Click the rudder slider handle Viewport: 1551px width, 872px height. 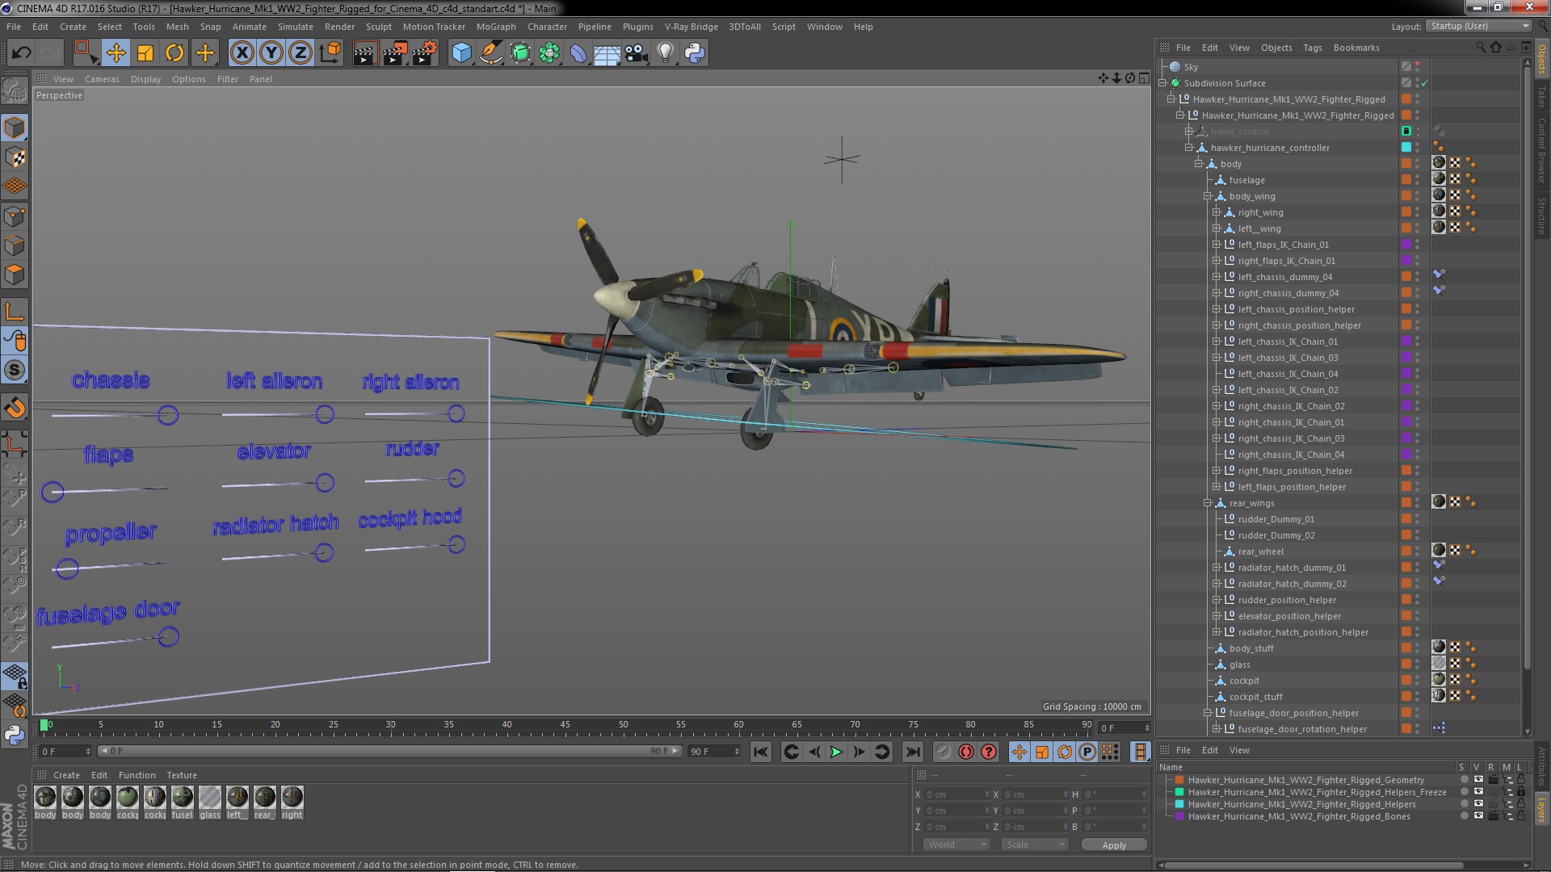tap(456, 479)
